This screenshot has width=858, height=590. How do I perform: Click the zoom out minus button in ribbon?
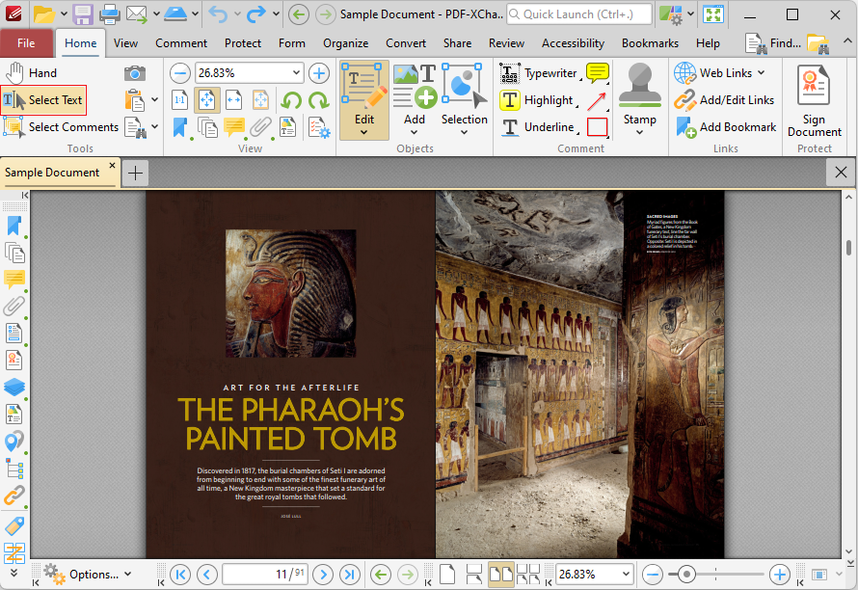tap(180, 73)
